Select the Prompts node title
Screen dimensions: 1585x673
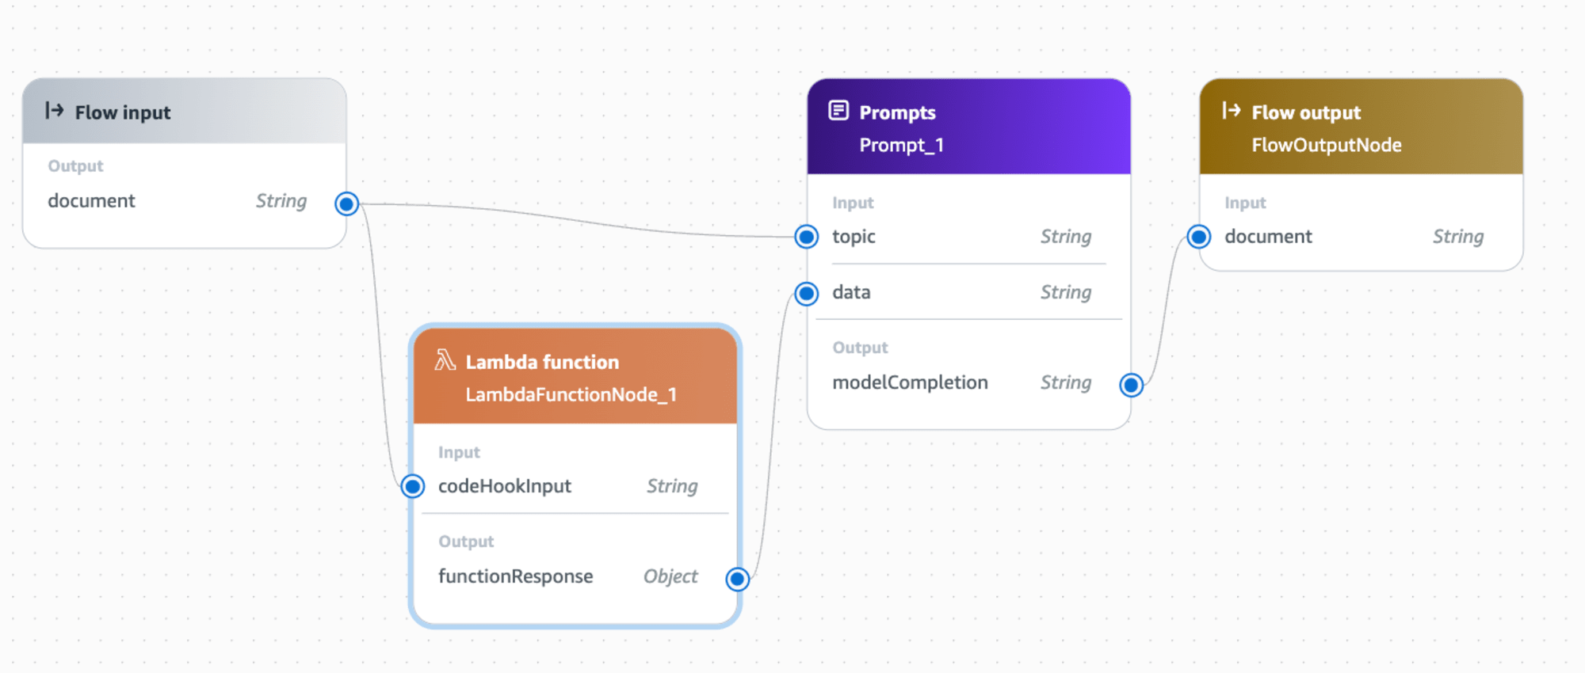(897, 112)
